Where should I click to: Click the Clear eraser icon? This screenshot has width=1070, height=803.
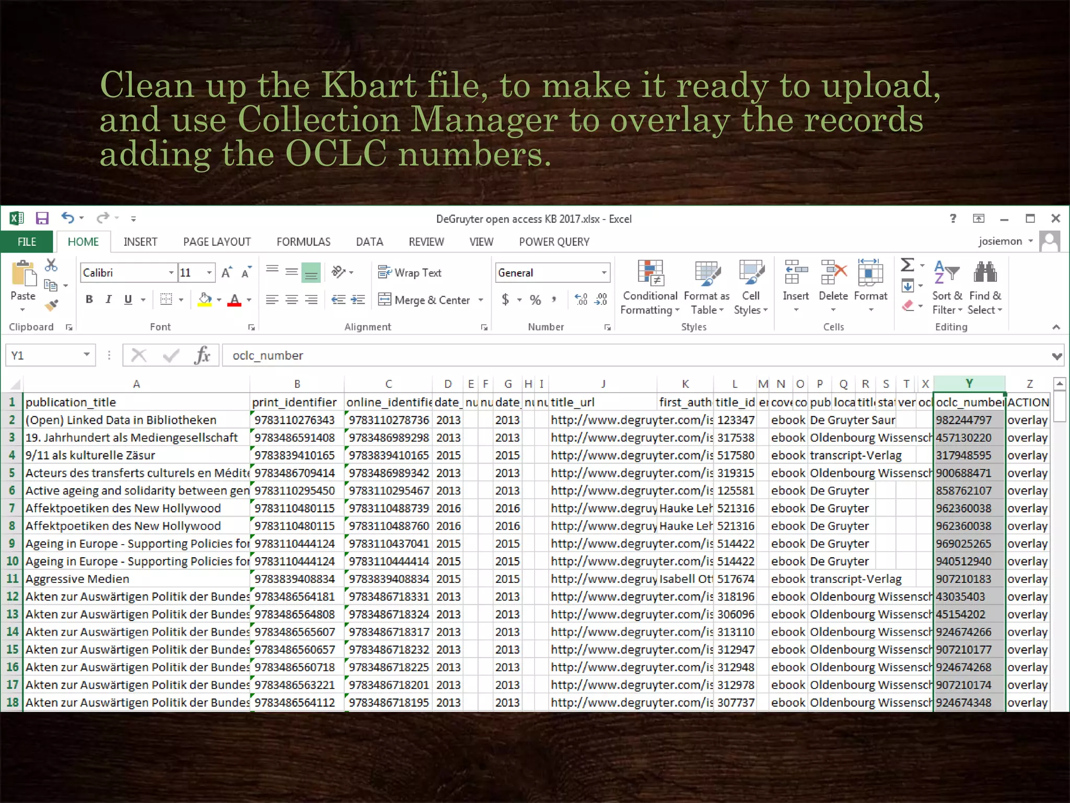[x=908, y=305]
